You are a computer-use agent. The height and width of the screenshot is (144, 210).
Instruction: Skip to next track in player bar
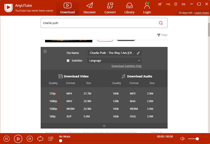[30, 139]
